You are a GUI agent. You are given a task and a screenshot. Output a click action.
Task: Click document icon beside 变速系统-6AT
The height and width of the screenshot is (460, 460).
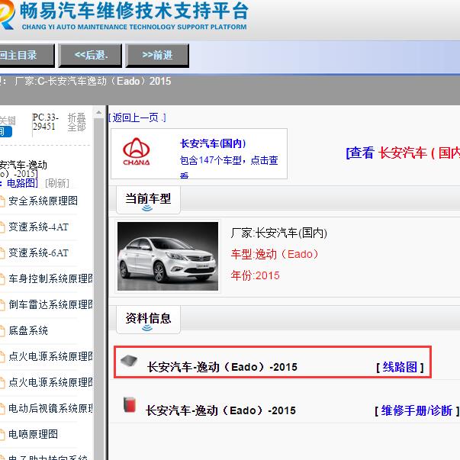tap(2, 253)
